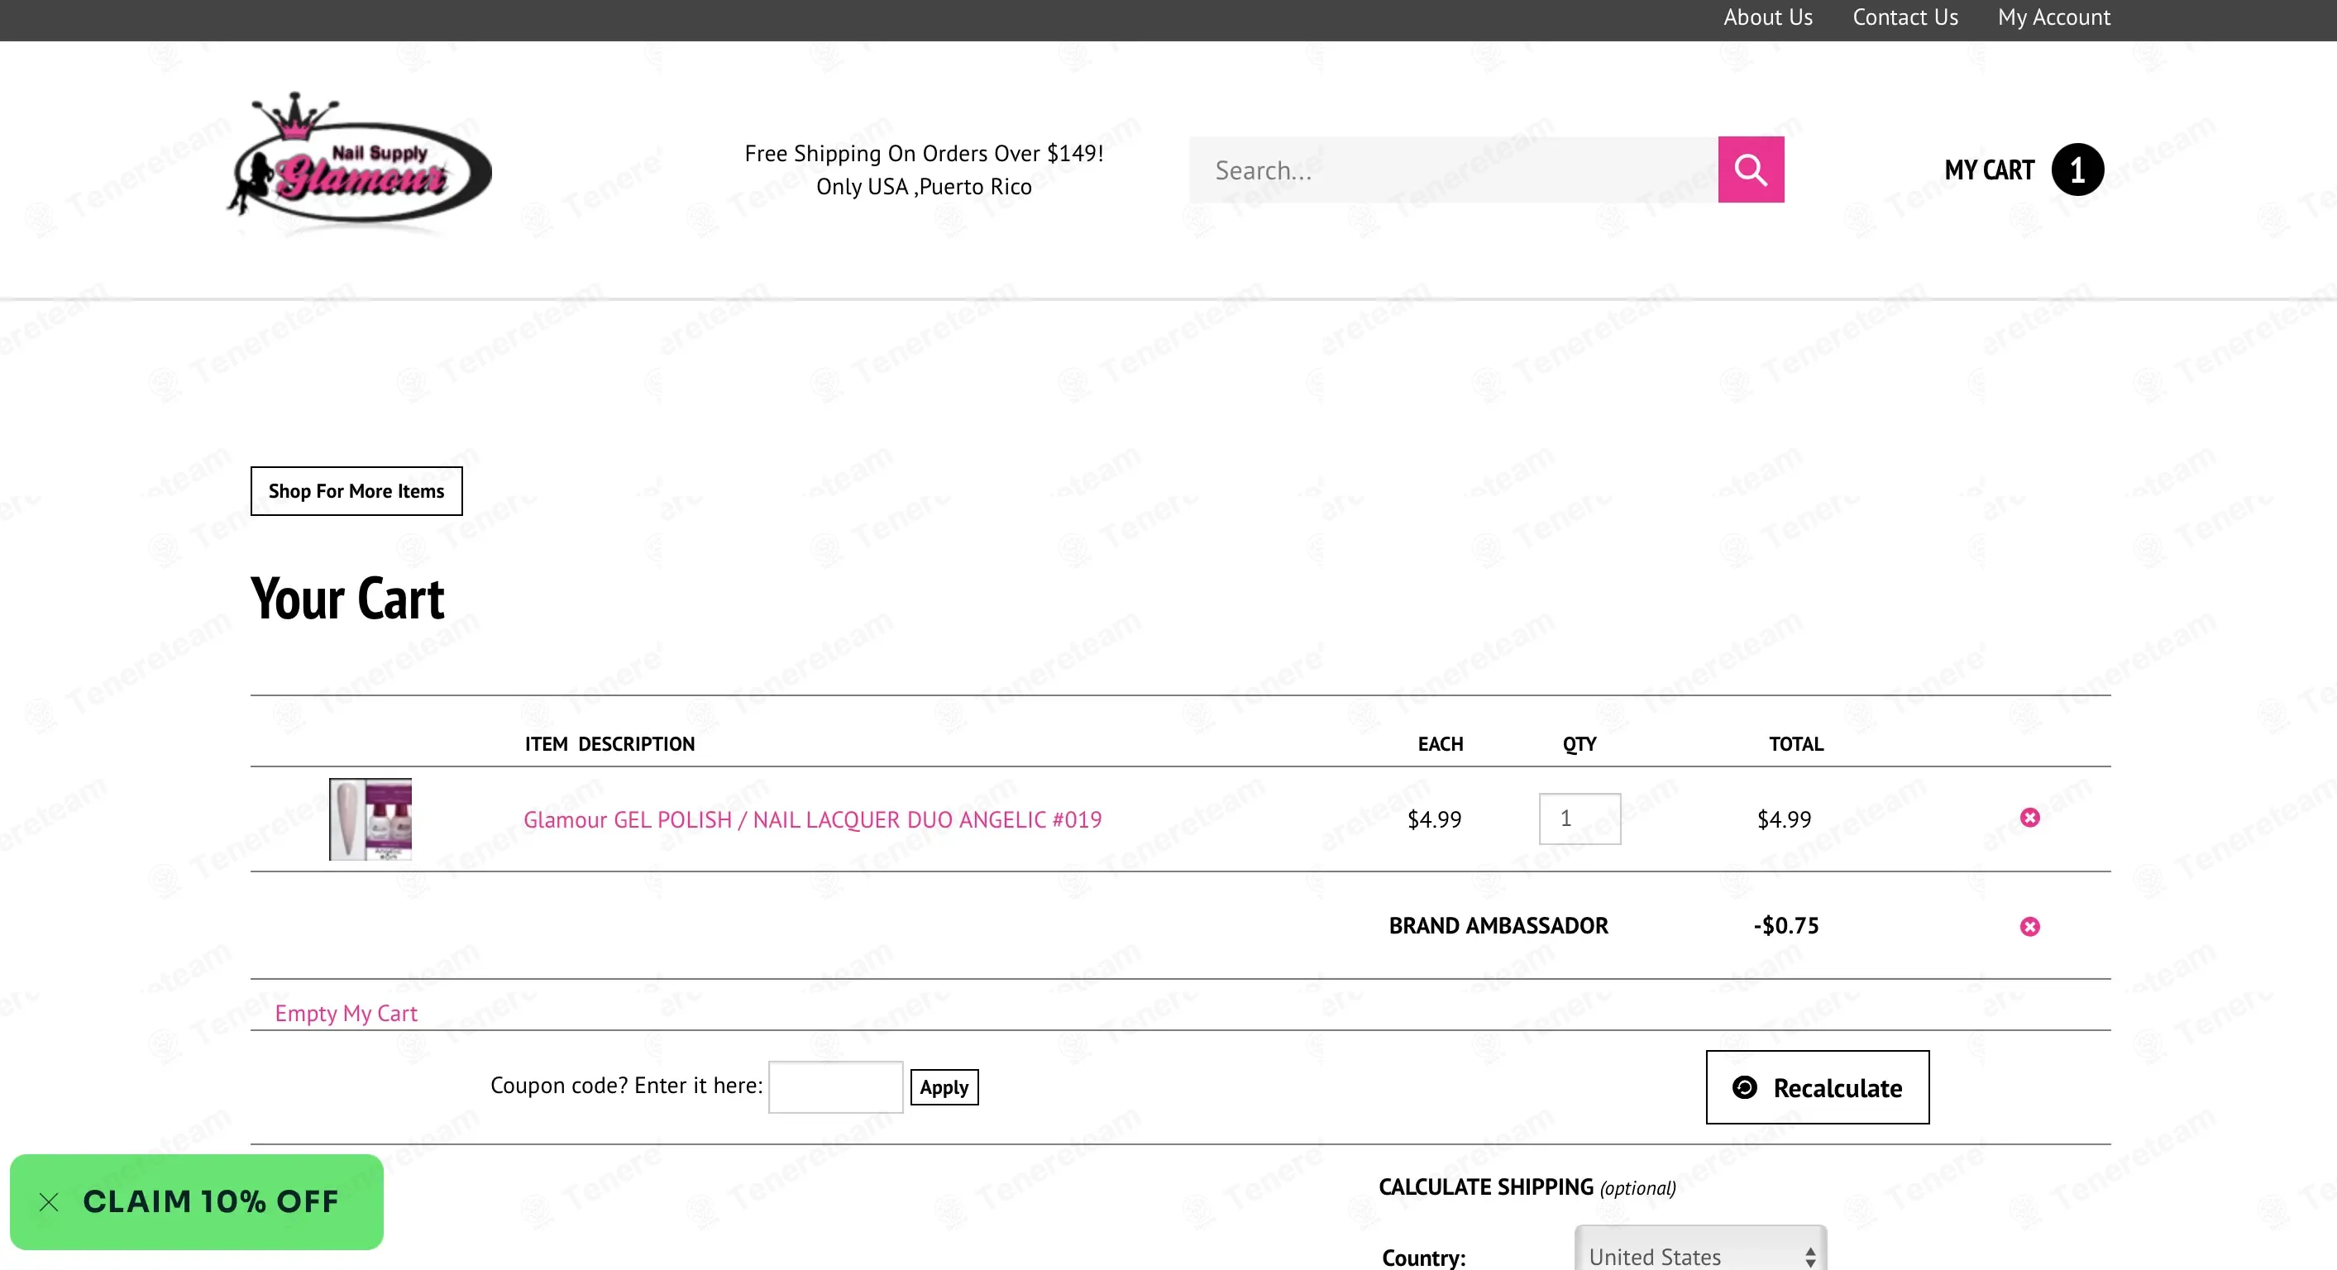Open the Country dropdown

[x=1700, y=1255]
